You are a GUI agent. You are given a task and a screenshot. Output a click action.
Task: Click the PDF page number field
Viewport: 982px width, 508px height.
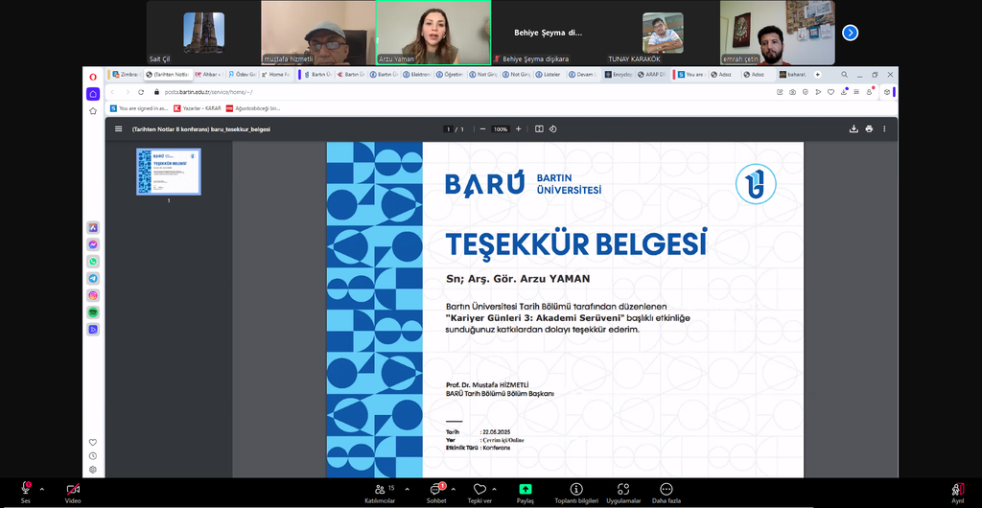[448, 128]
